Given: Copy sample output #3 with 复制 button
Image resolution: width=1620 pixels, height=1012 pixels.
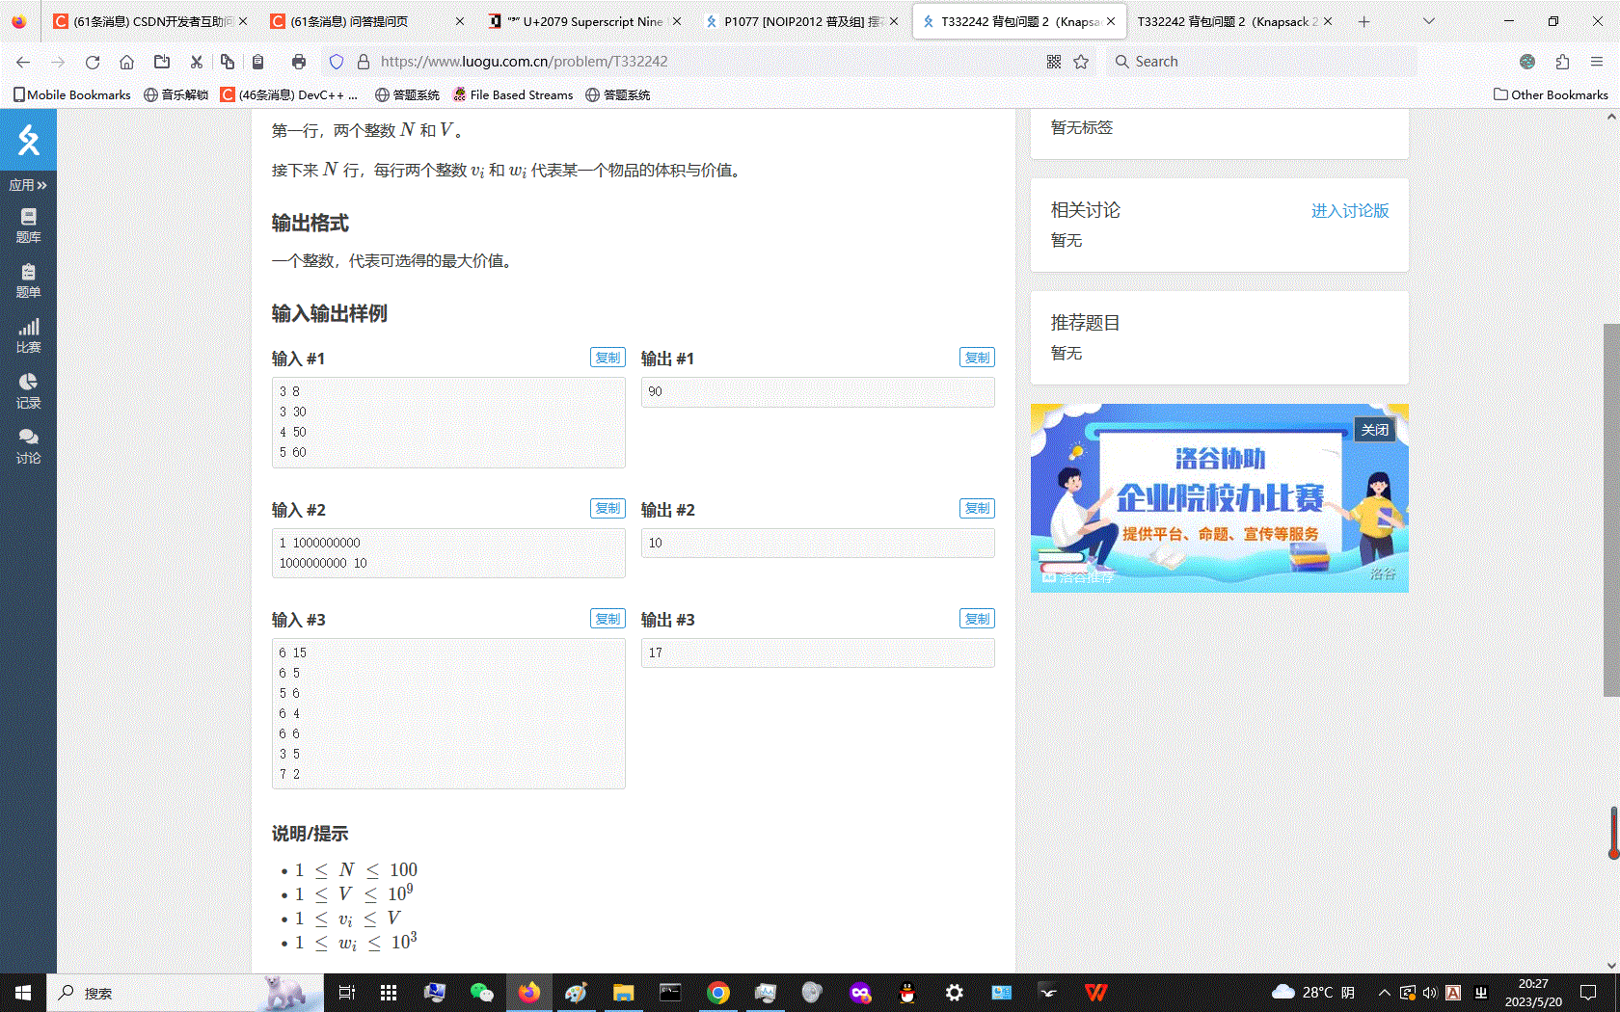Looking at the screenshot, I should (977, 619).
